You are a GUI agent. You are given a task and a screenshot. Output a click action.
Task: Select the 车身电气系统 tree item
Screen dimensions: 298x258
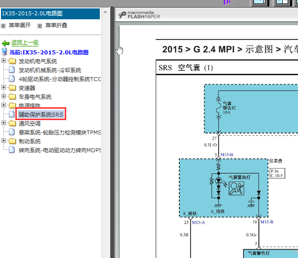point(35,97)
